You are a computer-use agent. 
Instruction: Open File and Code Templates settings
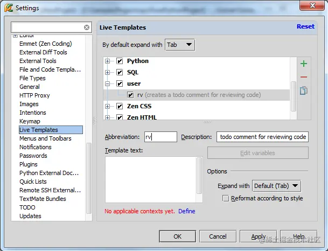pyautogui.click(x=50, y=69)
